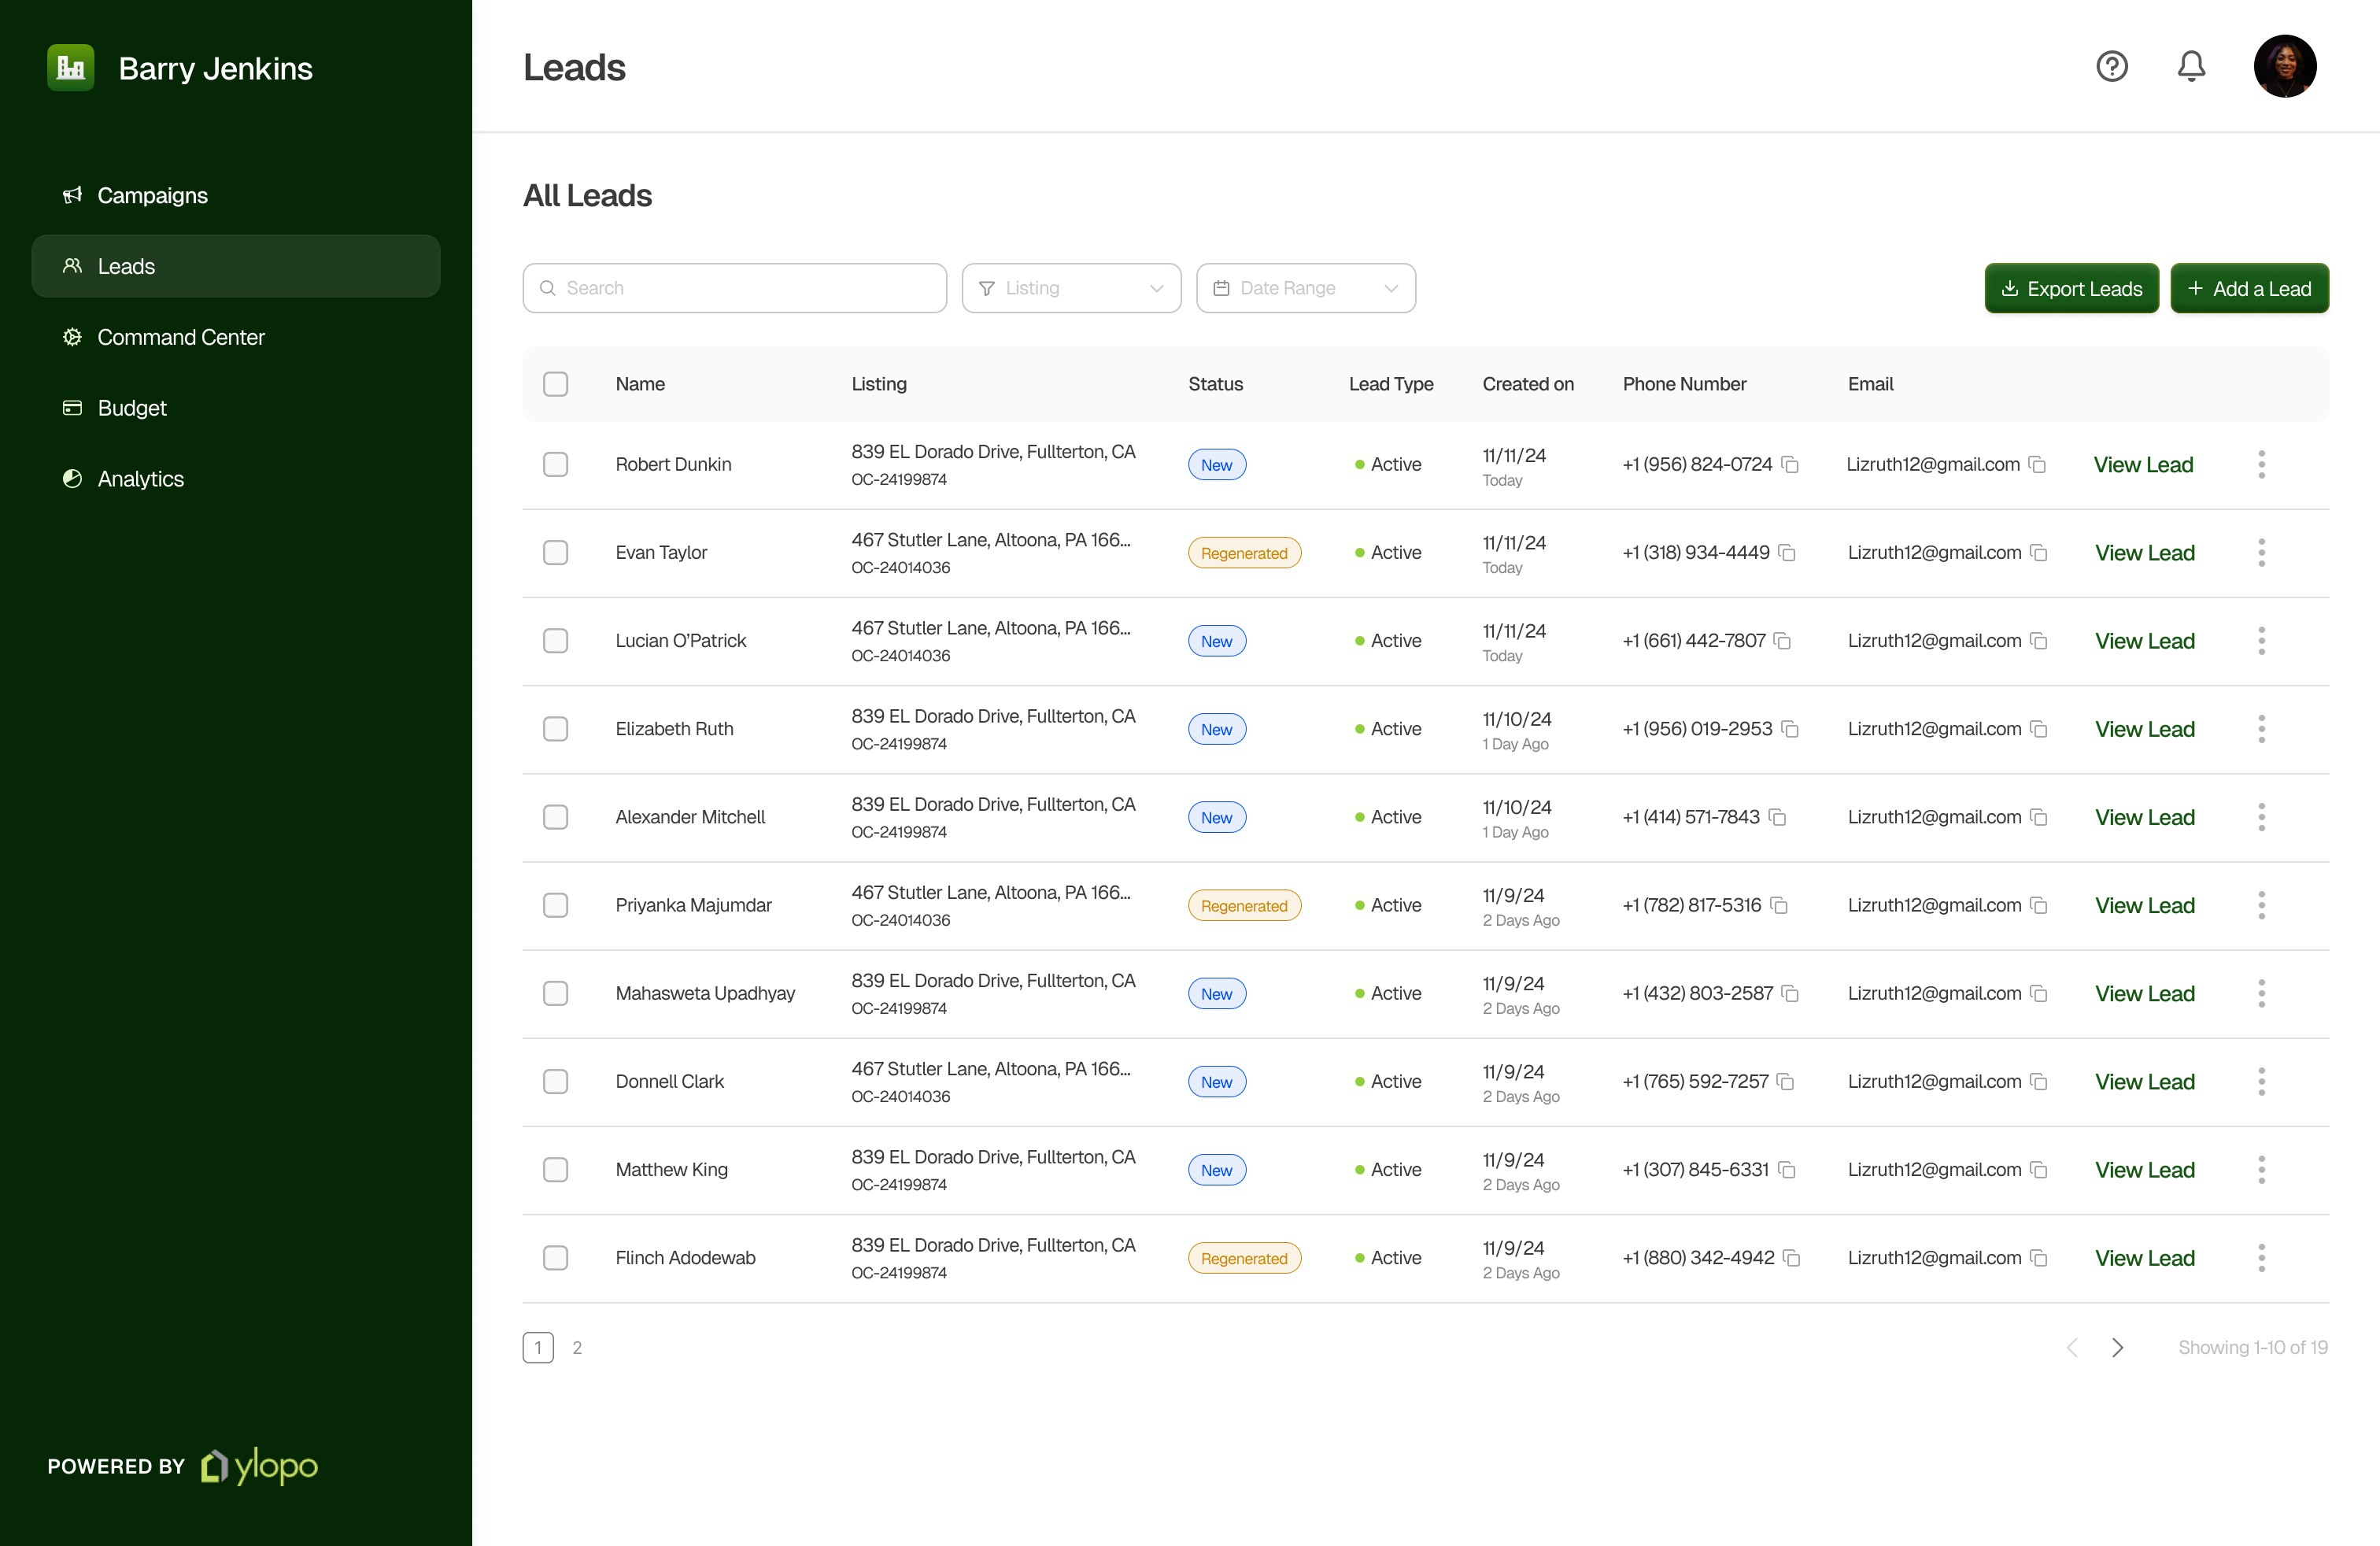Click the Ylopo logo in sidebar
Image resolution: width=2380 pixels, height=1546 pixels.
(x=259, y=1466)
